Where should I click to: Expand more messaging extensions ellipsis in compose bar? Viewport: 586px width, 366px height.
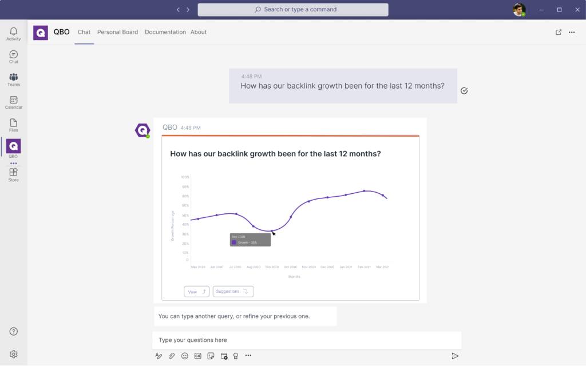[248, 356]
